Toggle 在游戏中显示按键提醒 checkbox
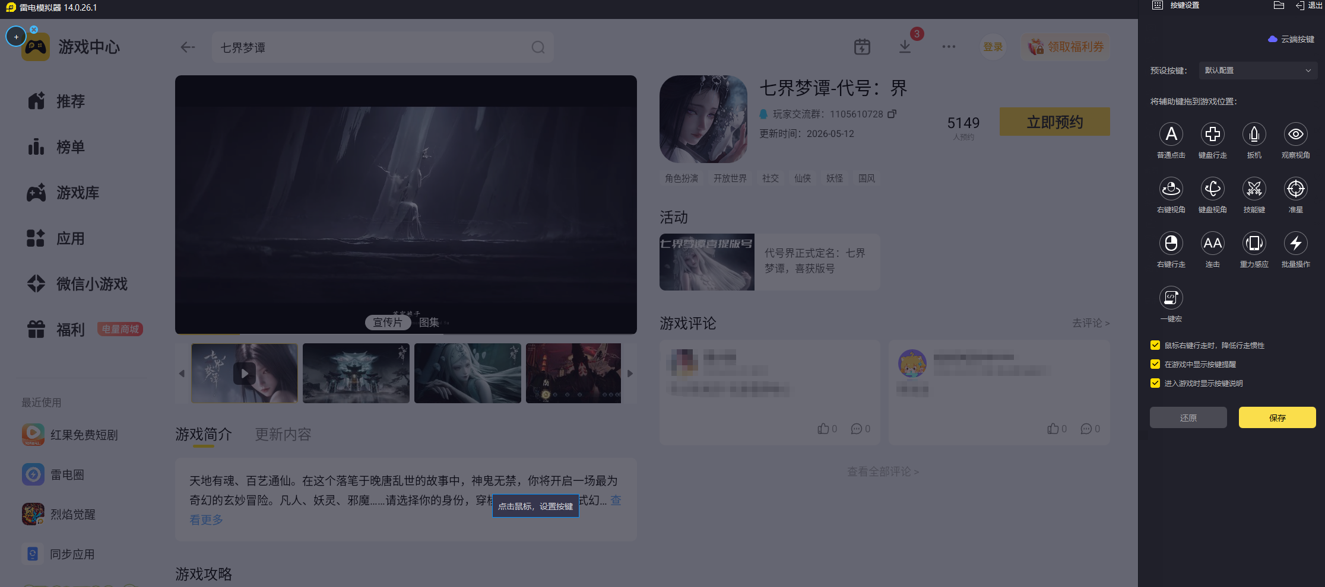 [x=1155, y=364]
